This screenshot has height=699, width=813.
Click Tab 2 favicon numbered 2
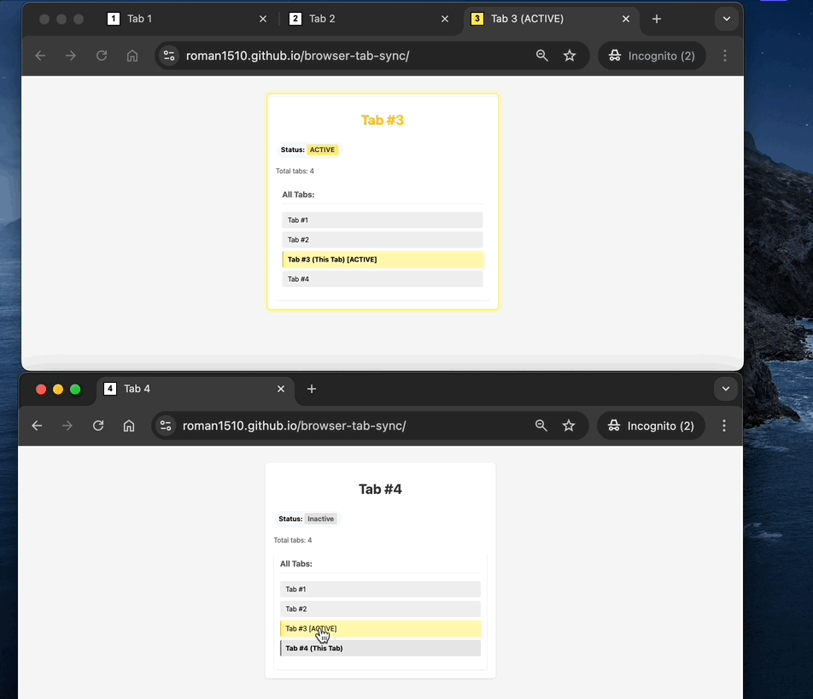click(295, 19)
